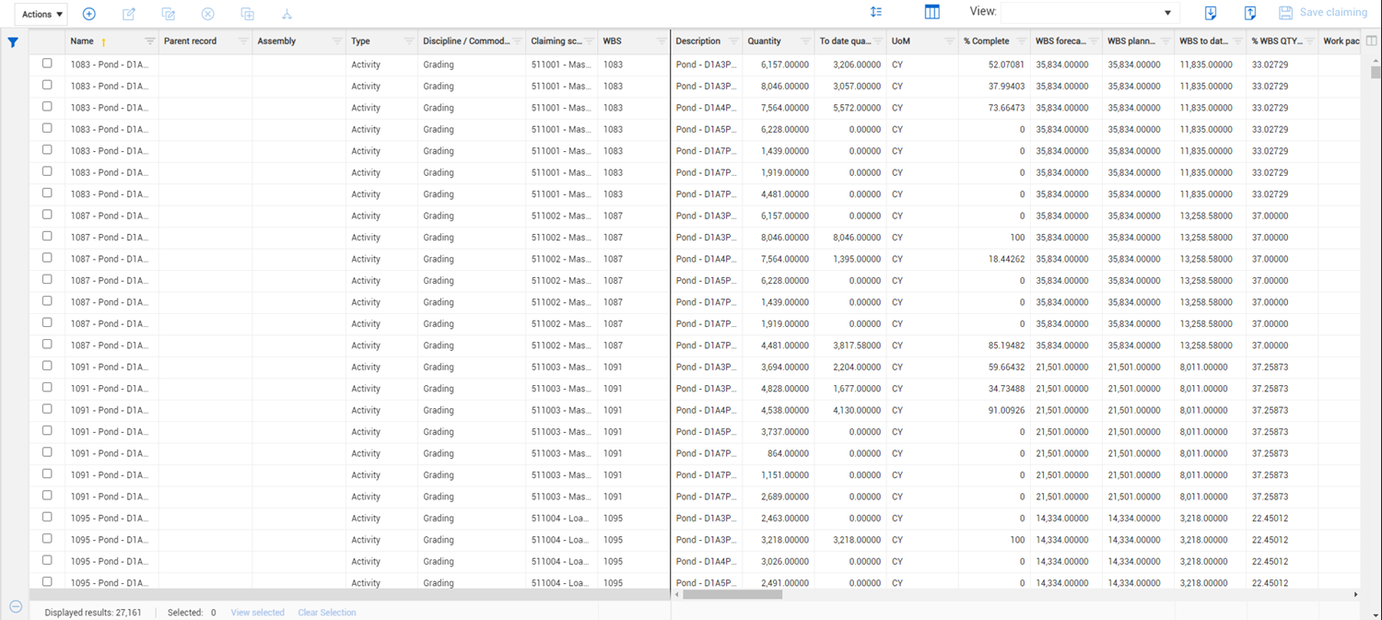Click the edit record pencil icon
The width and height of the screenshot is (1382, 620).
[129, 14]
